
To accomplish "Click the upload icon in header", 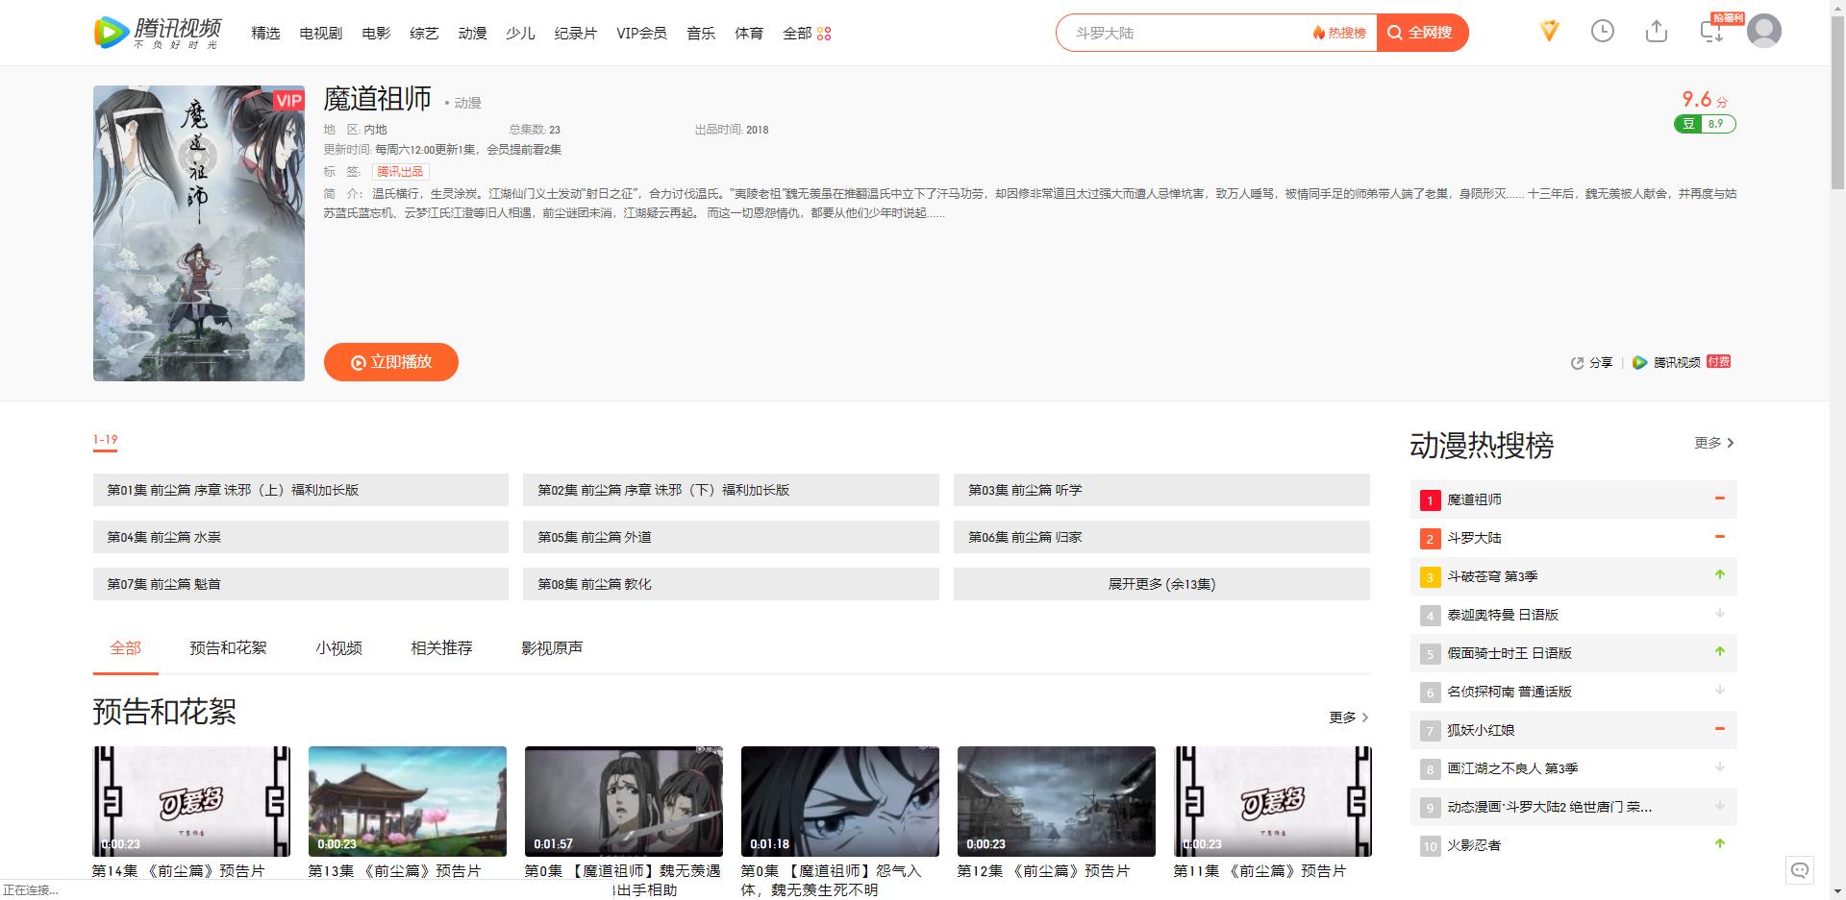I will [1656, 32].
